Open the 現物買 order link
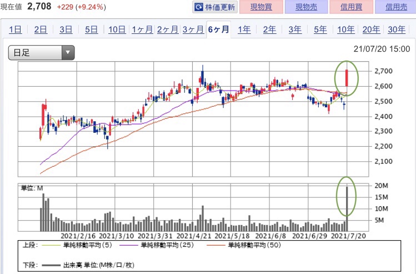The height and width of the screenshot is (274, 416). [261, 7]
